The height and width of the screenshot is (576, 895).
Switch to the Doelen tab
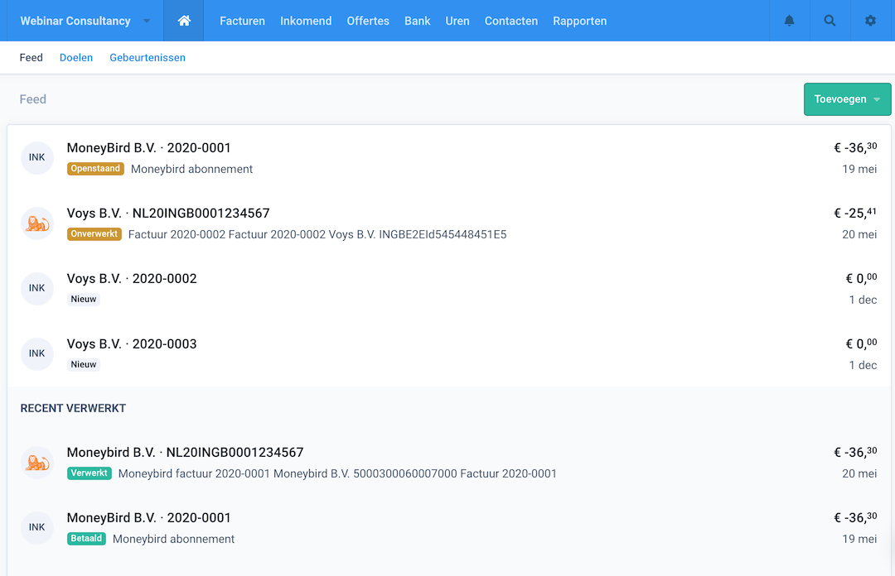click(x=76, y=58)
